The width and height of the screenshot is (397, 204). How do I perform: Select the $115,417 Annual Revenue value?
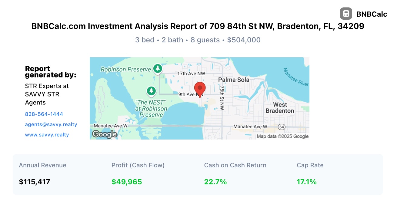35,182
